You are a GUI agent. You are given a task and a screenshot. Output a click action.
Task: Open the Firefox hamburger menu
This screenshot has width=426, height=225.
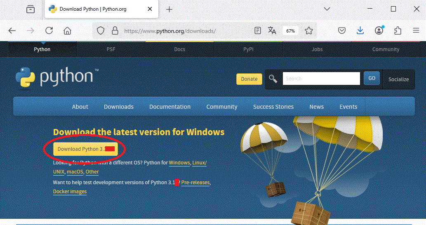(416, 30)
